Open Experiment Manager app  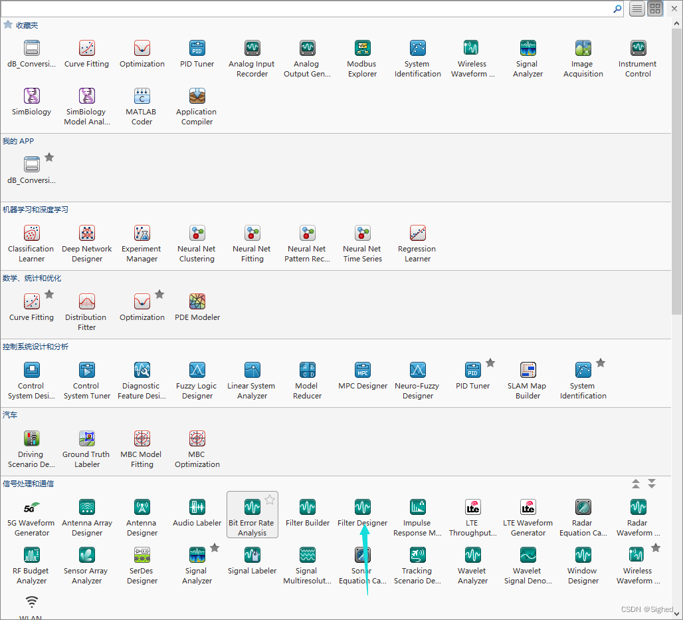142,243
